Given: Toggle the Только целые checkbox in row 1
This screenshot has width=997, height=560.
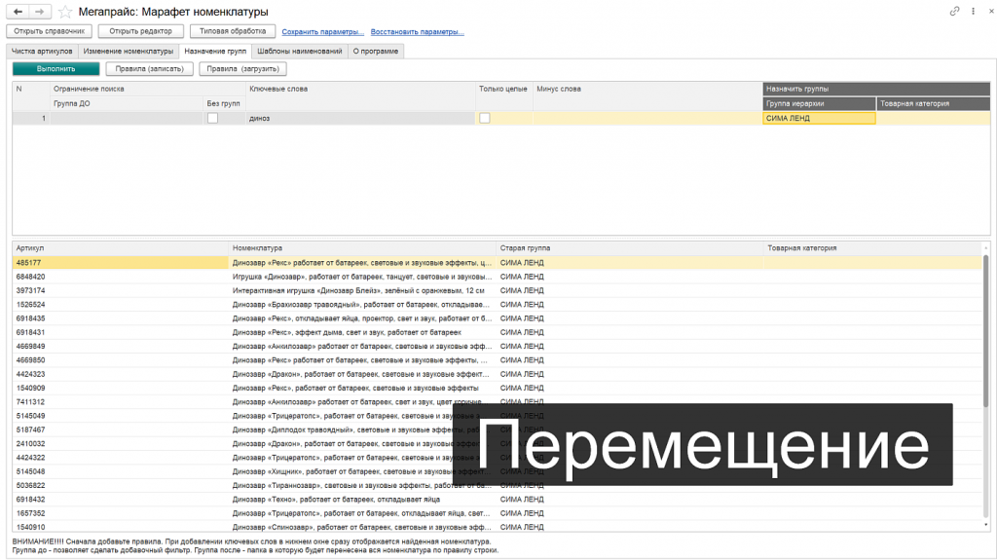Looking at the screenshot, I should point(485,119).
